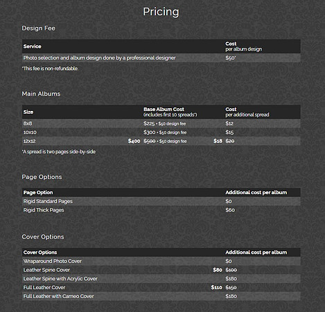The width and height of the screenshot is (325, 312).
Task: Select the Design Fee section heading
Action: (39, 28)
